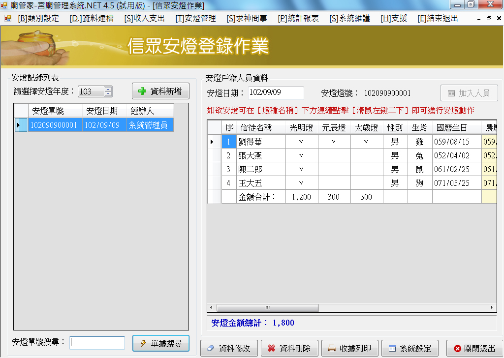This screenshot has height=358, width=504.
Task: Select the name cell 王大五
Action: (261, 183)
